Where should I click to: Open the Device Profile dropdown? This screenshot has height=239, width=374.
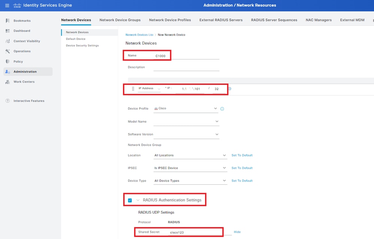click(186, 108)
